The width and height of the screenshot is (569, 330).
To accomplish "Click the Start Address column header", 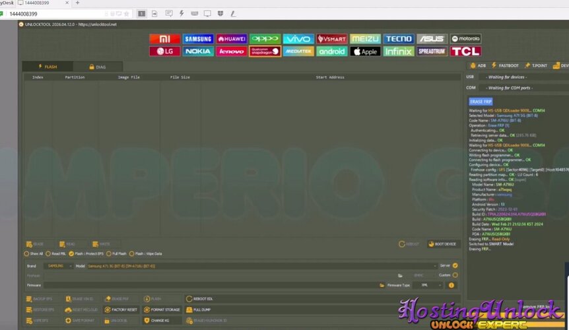I will tap(330, 77).
